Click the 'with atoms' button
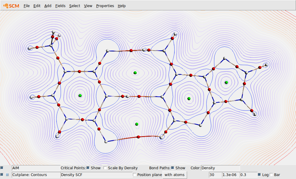296x179 pixels. coord(175,175)
